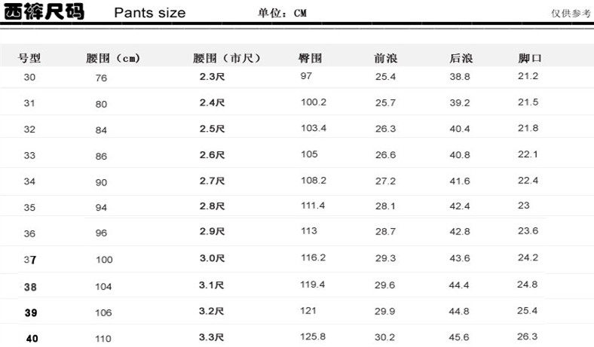Click hip value 108.2
The image size is (594, 347).
point(313,181)
